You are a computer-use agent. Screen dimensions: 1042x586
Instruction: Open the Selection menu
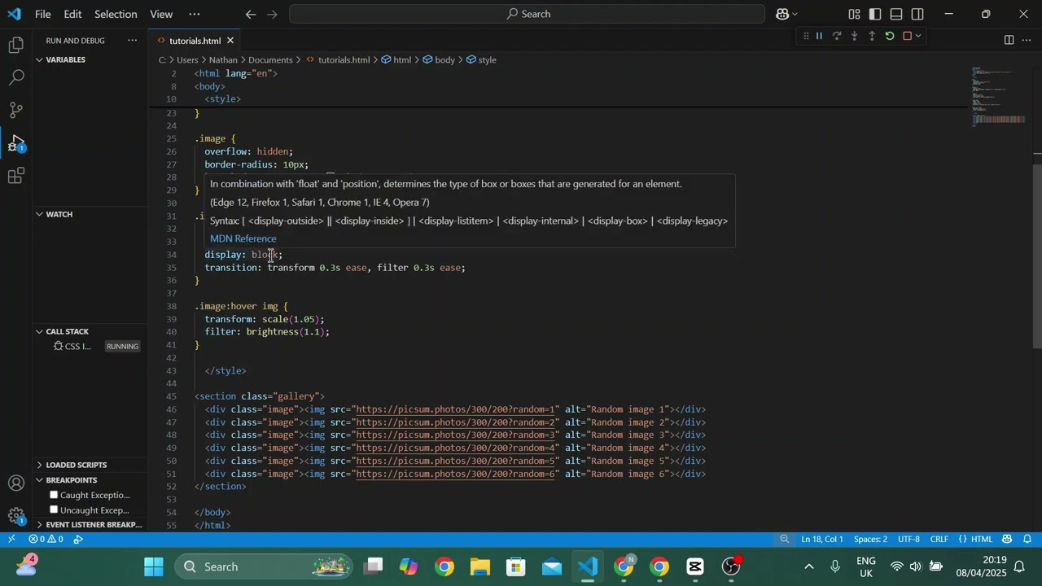116,14
